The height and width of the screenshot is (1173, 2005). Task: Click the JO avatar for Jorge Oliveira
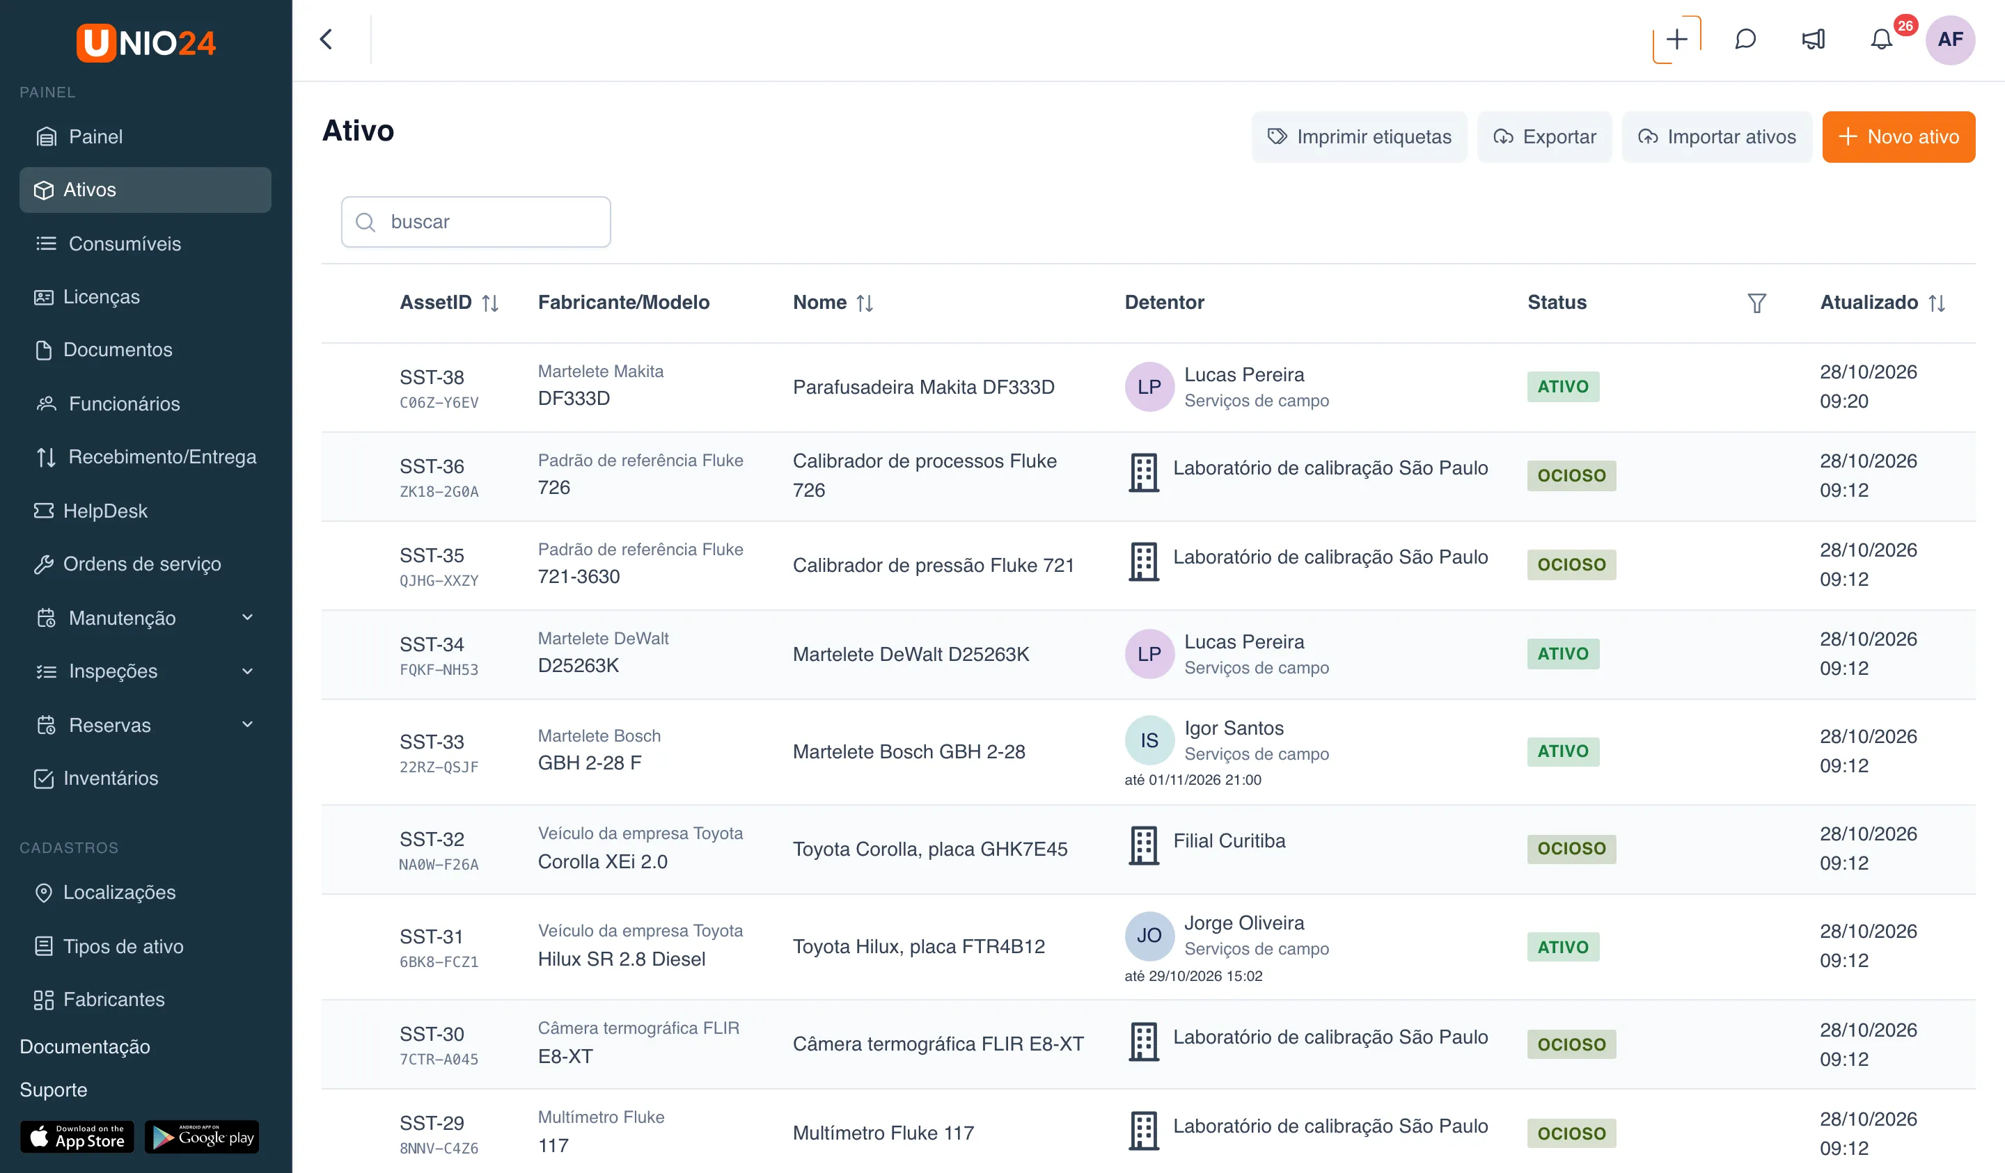click(1149, 935)
